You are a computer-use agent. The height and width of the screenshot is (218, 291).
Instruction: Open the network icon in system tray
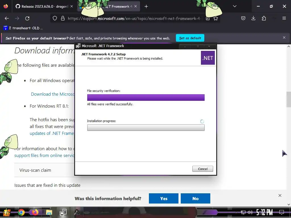click(243, 212)
